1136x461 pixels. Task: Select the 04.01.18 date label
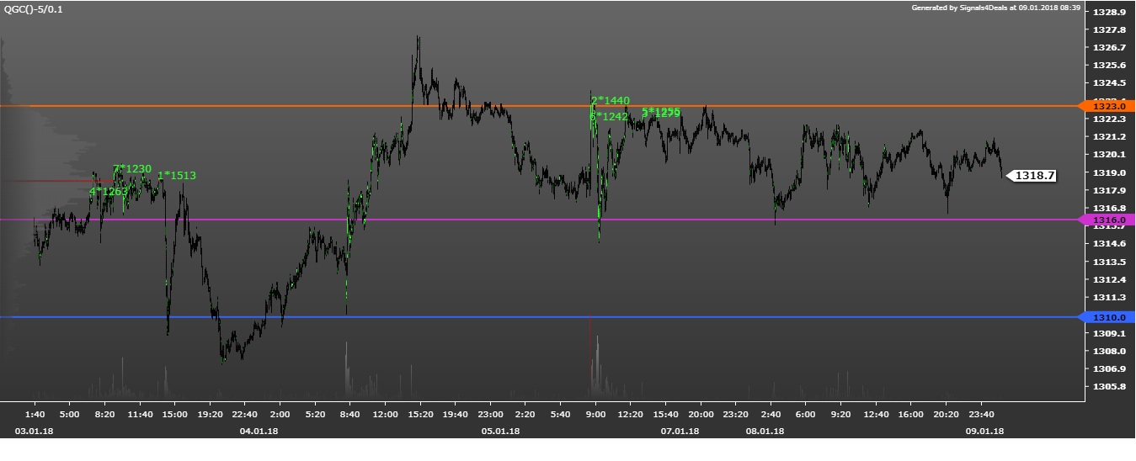[x=259, y=432]
